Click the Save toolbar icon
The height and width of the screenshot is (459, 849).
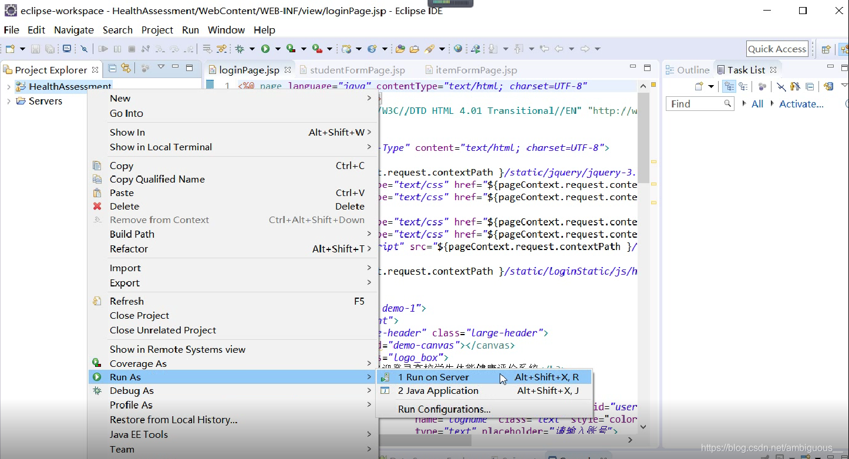[x=35, y=49]
